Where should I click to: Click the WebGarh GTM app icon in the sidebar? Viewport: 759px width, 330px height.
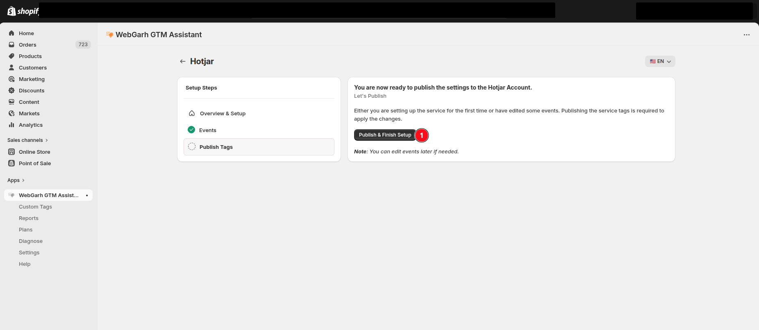tap(11, 195)
